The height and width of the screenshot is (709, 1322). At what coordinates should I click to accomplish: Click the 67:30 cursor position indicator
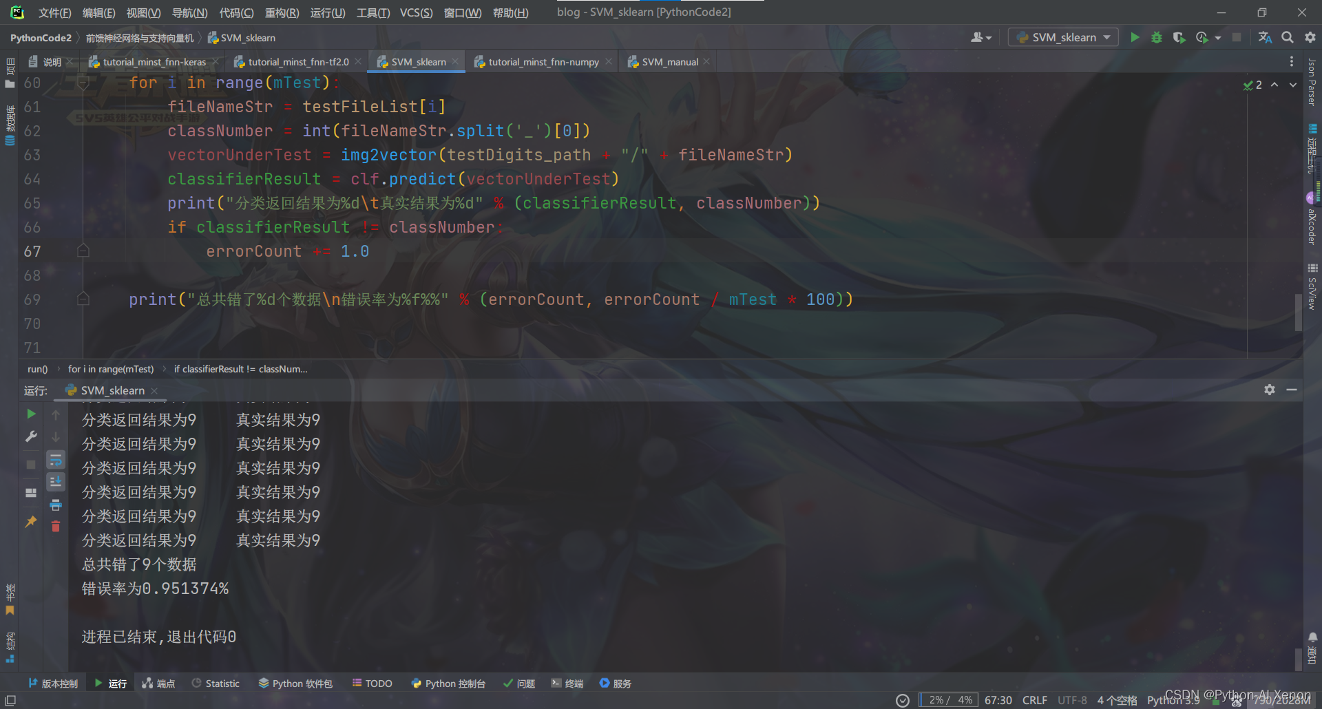pyautogui.click(x=998, y=700)
